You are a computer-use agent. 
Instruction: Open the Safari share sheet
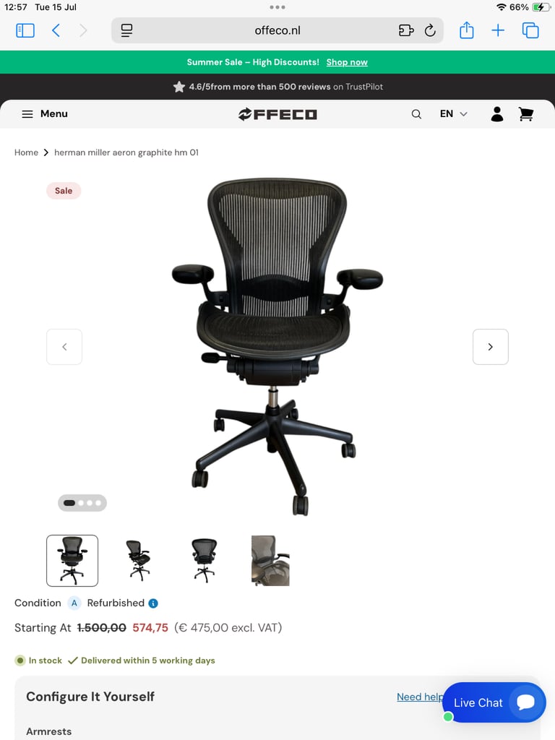[x=466, y=30]
